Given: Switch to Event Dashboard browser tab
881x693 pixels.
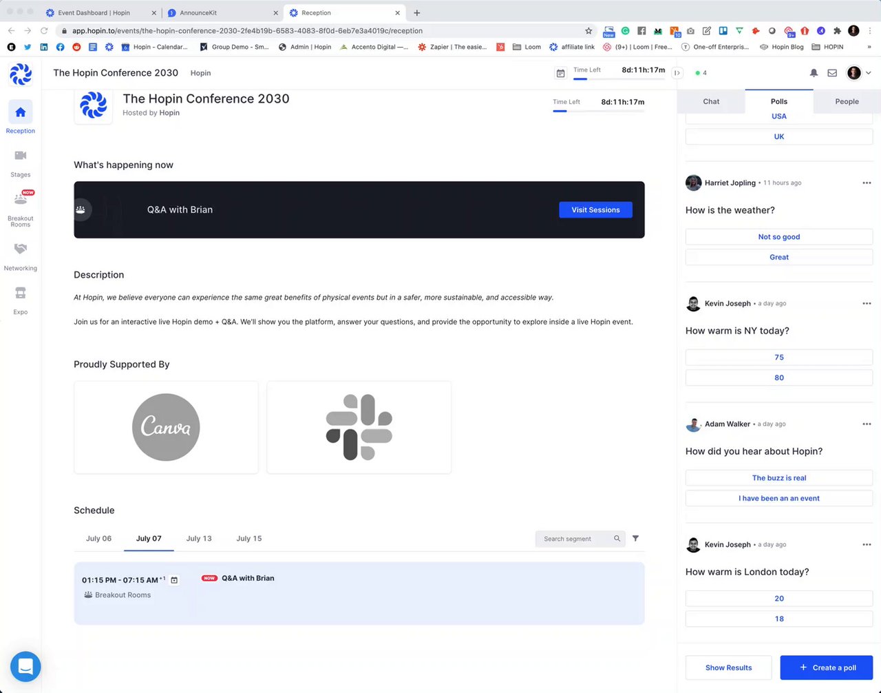Looking at the screenshot, I should [93, 12].
